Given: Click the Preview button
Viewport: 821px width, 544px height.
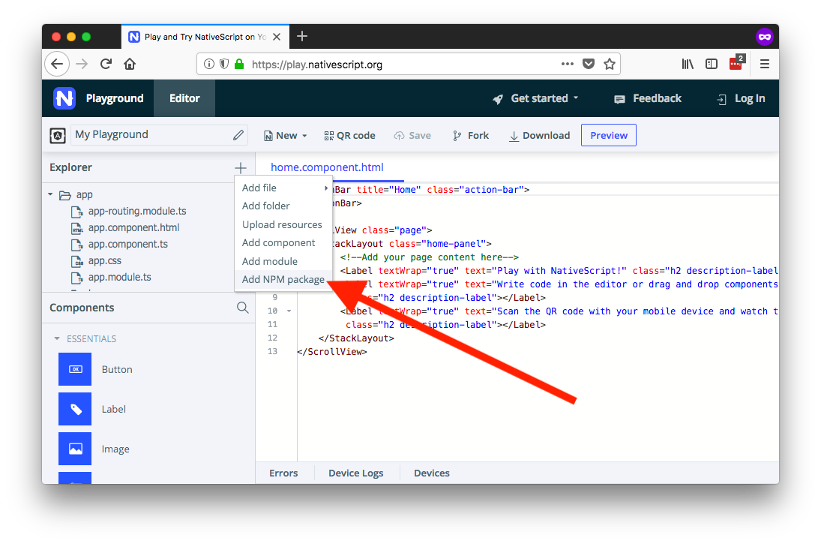Looking at the screenshot, I should click(608, 135).
